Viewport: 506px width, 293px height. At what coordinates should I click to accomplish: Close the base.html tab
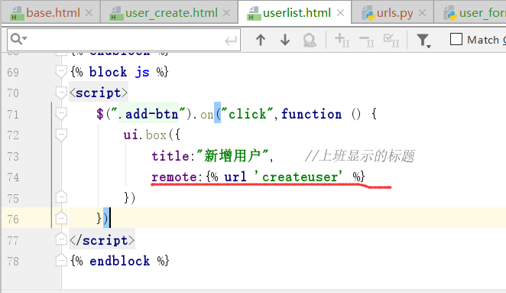(89, 13)
